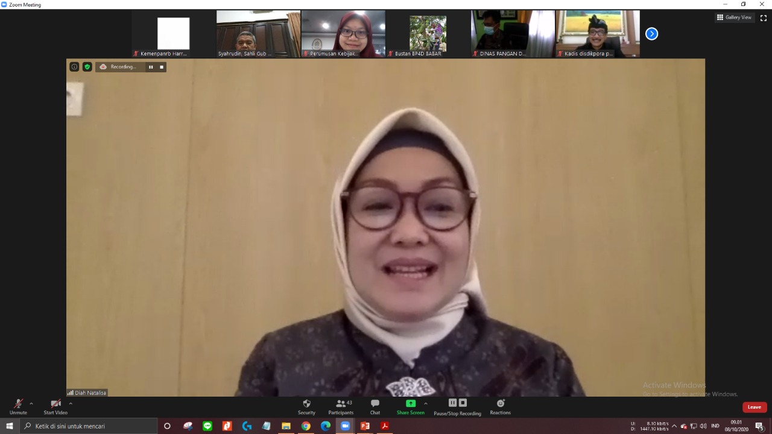Open PowerPoint from taskbar
This screenshot has height=434, width=772.
click(365, 426)
